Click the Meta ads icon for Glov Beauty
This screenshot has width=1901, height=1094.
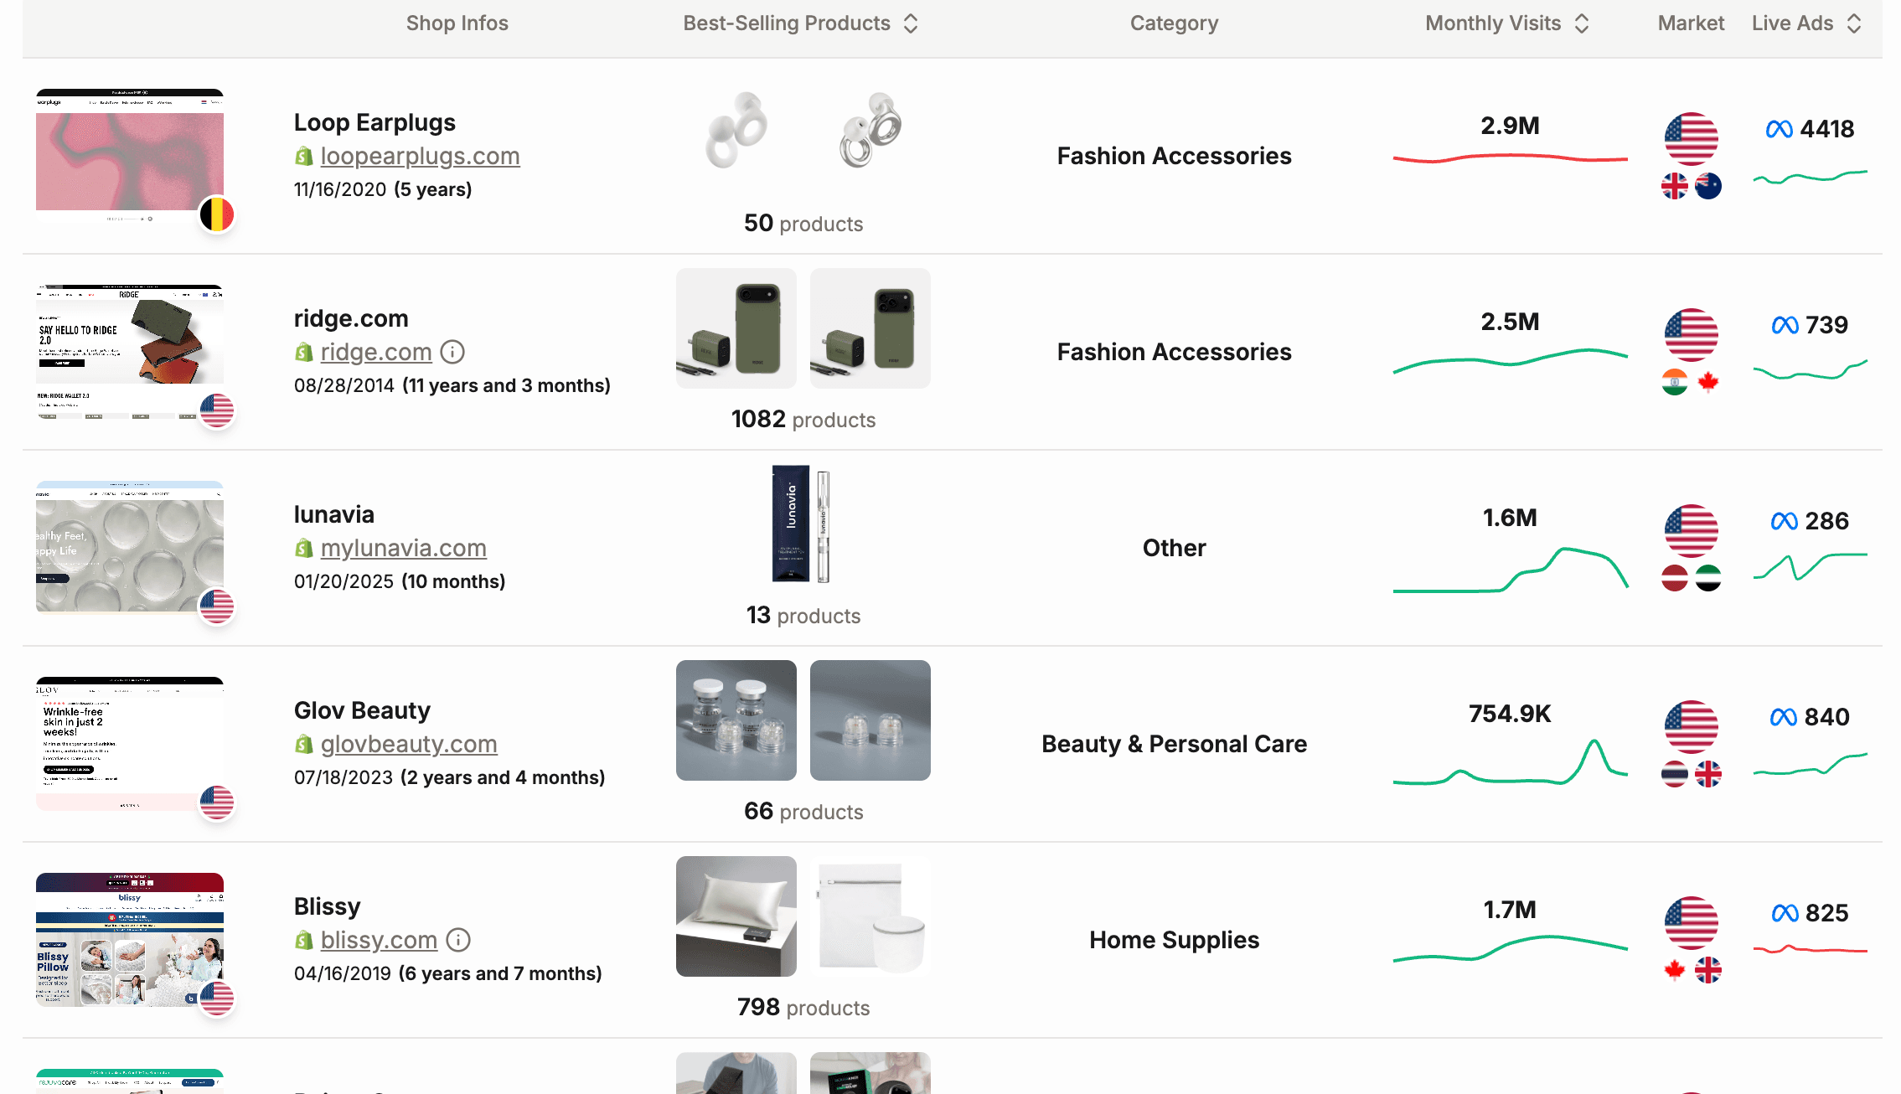point(1783,717)
